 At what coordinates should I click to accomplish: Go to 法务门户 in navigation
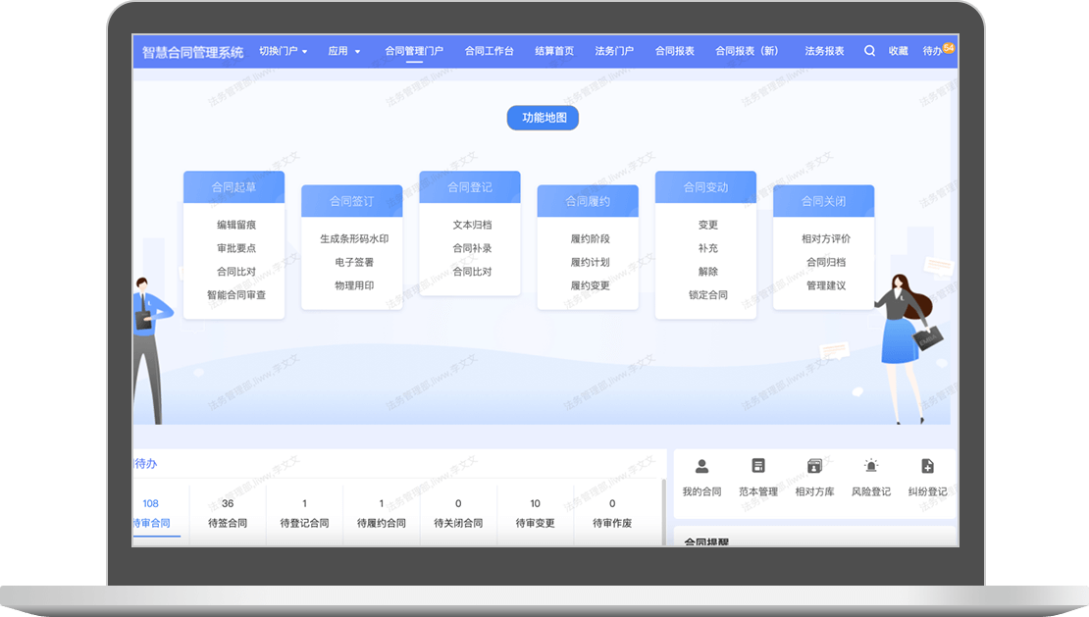click(614, 51)
